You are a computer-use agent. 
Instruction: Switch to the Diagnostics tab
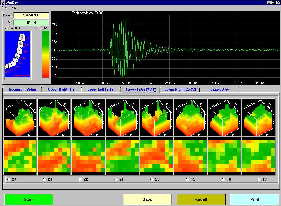click(219, 90)
